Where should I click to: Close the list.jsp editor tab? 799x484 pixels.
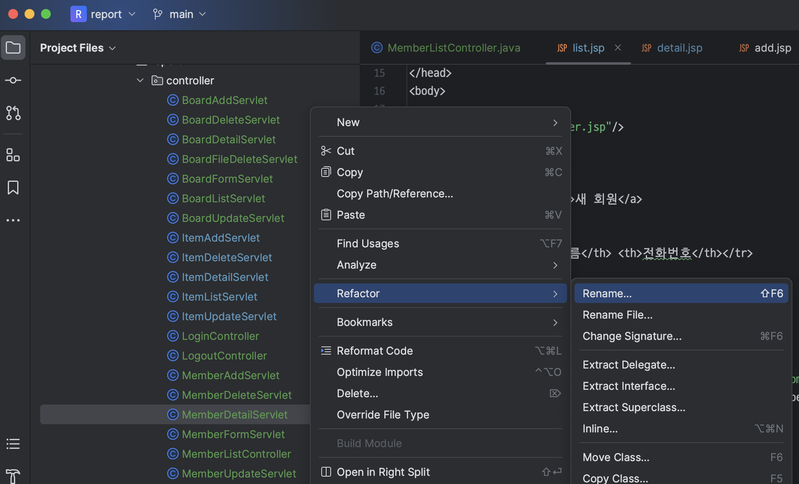pos(618,48)
